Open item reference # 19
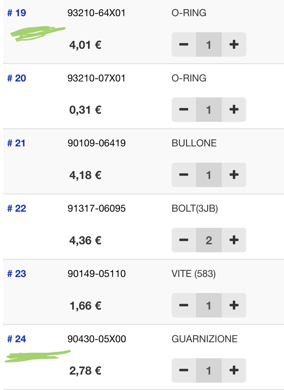 (17, 13)
